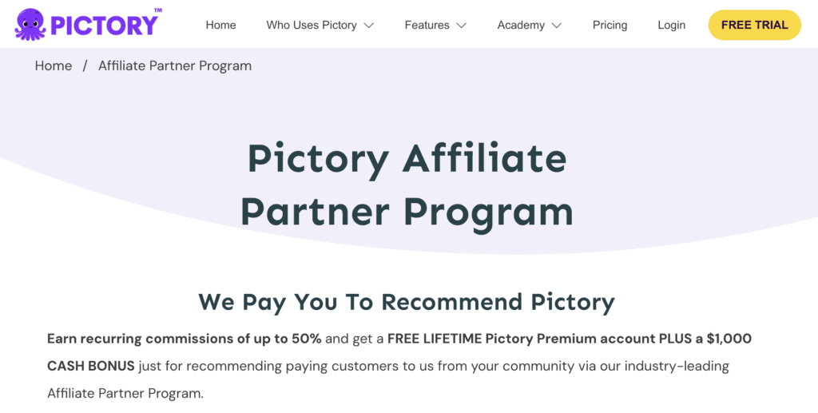Expand the chevron beside Who Uses Pictory

point(369,26)
